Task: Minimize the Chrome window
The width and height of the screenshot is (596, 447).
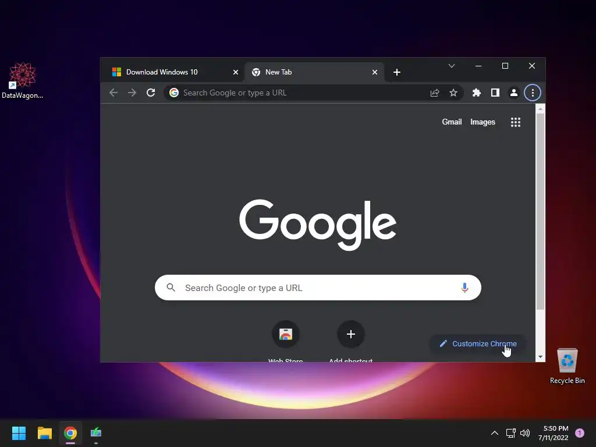Action: (478, 66)
